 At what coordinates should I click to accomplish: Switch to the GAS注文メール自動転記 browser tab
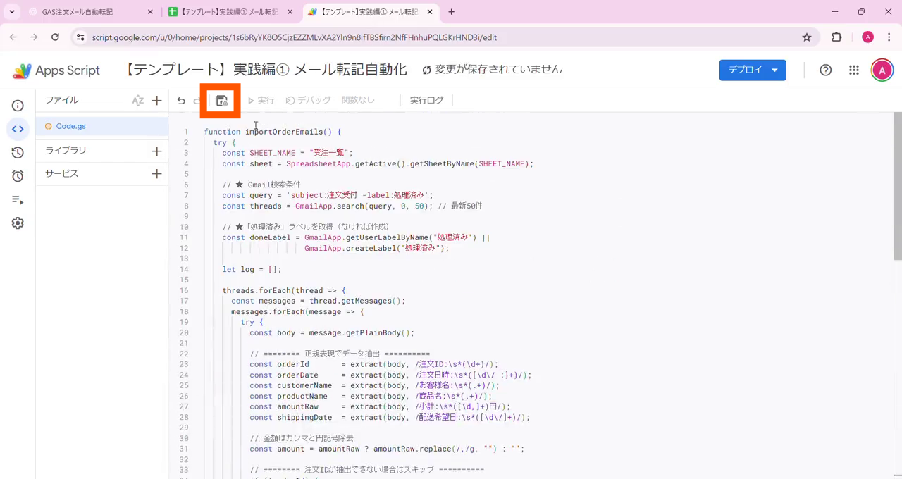coord(78,11)
